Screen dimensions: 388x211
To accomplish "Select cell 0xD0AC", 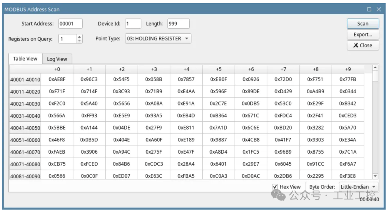I will point(251,175).
